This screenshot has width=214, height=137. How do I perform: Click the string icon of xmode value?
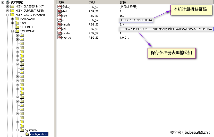[59, 24]
